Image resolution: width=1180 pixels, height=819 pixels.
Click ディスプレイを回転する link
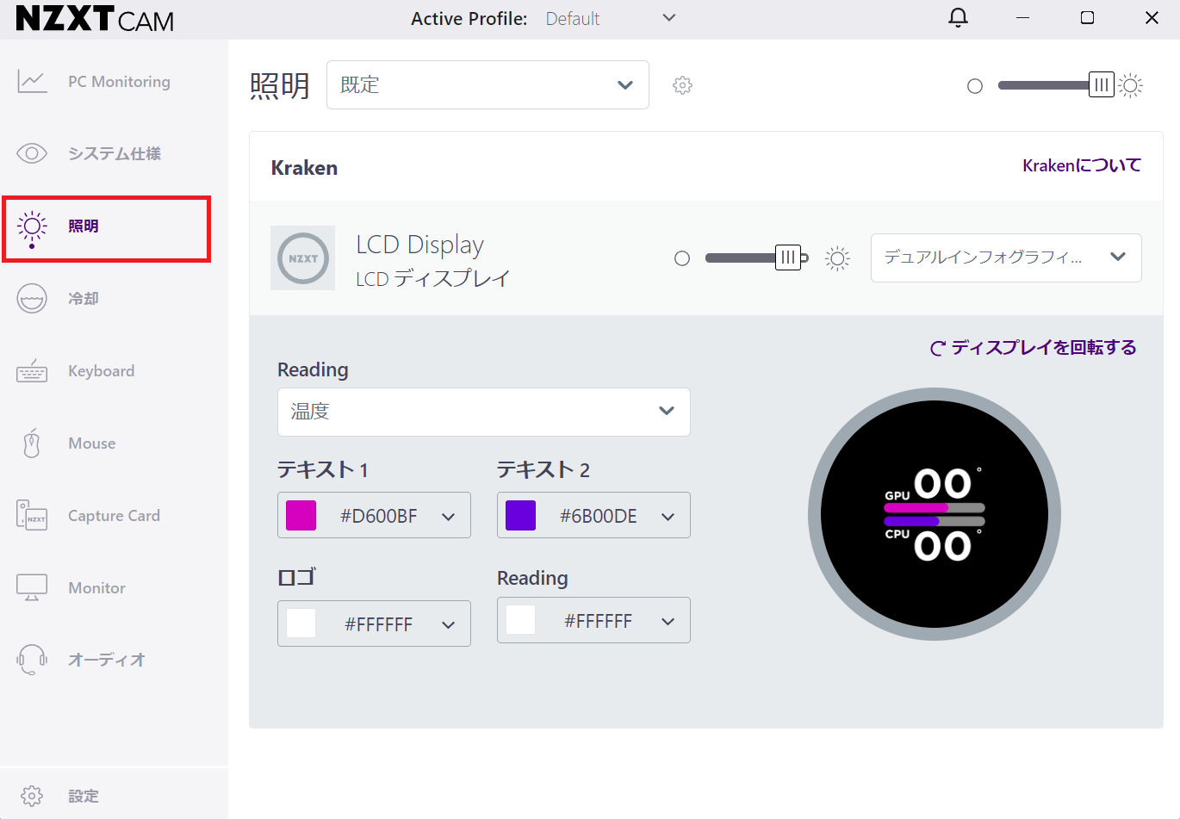click(1043, 347)
